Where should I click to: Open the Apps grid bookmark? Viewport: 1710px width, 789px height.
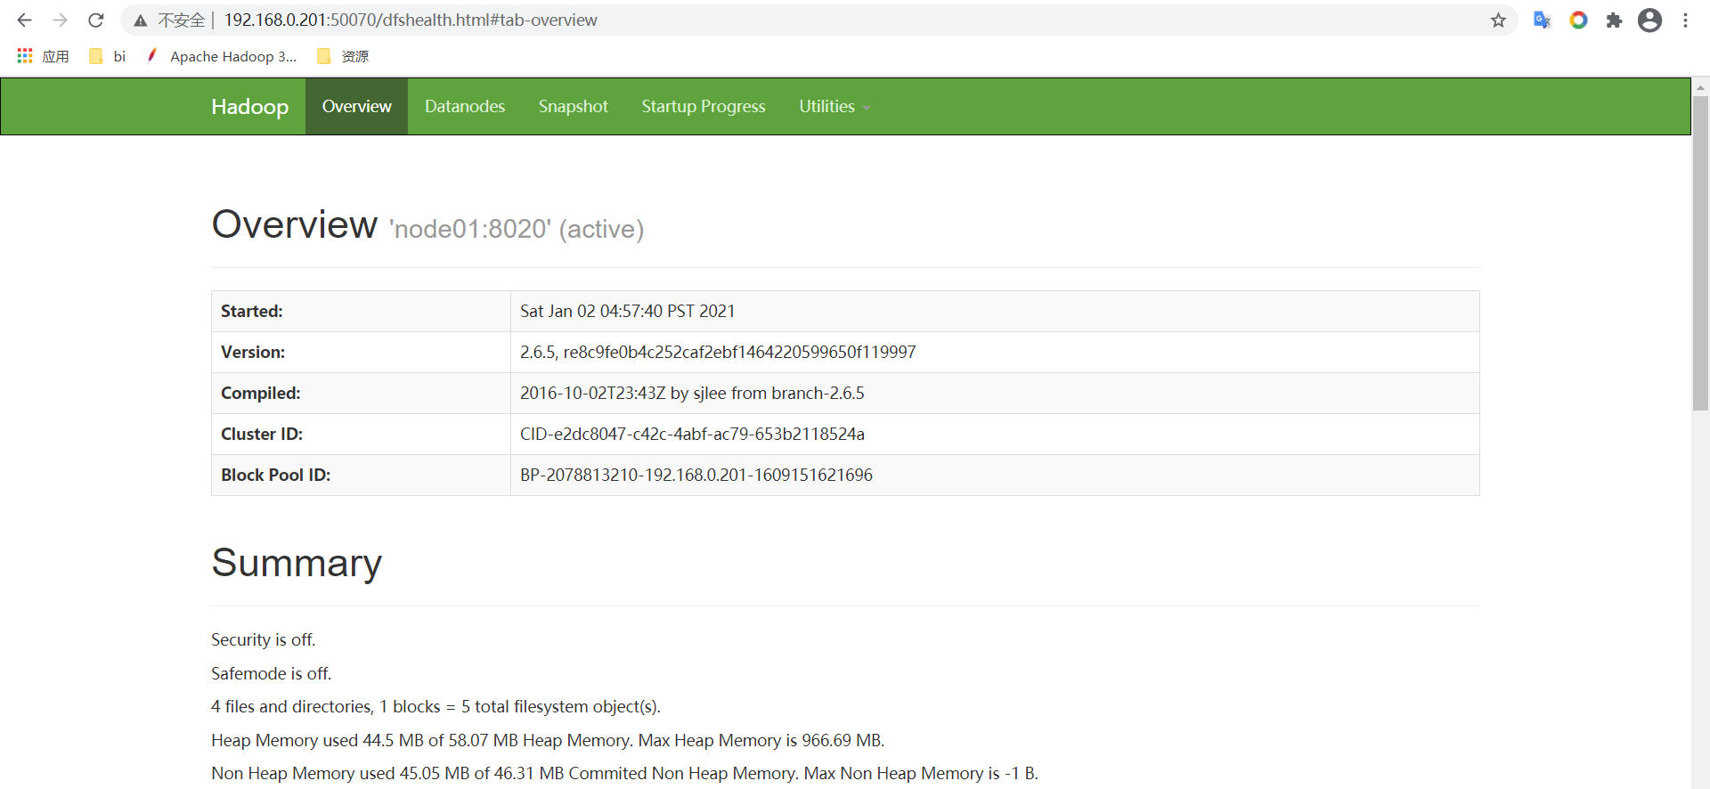point(43,56)
